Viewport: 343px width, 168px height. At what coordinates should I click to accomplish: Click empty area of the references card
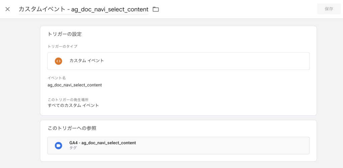tap(218, 128)
